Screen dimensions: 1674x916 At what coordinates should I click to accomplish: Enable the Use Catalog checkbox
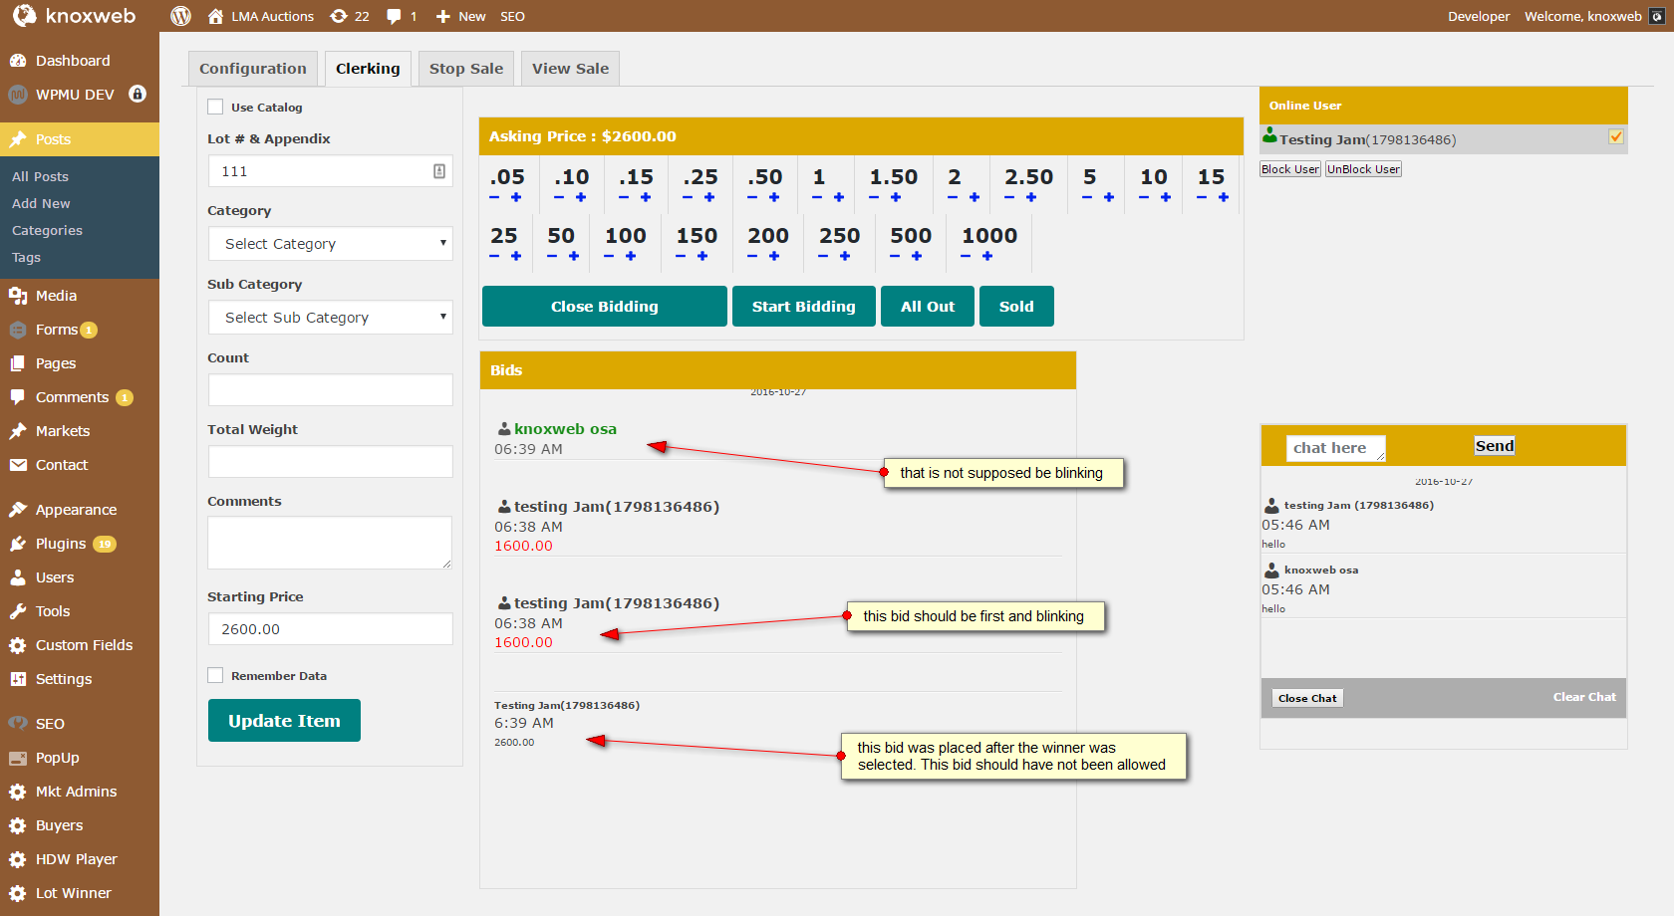click(x=215, y=107)
